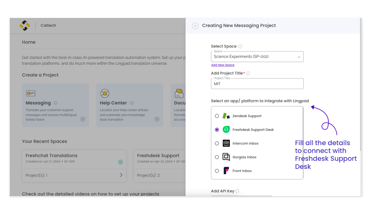Click the Project Title field containing MIT

click(x=257, y=84)
